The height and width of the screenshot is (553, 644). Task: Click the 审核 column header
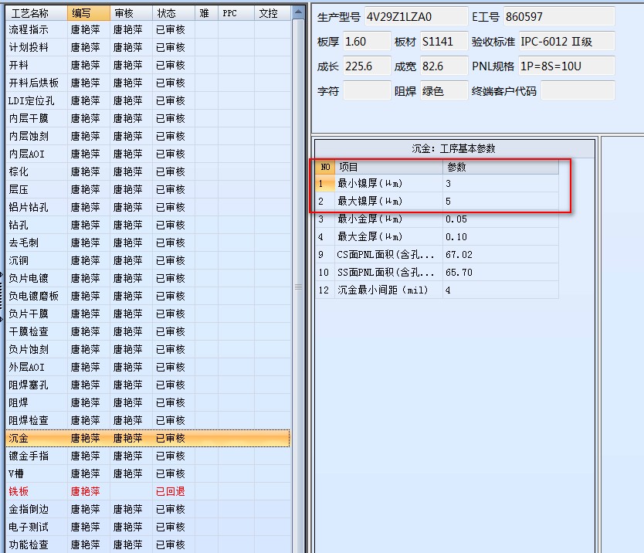coord(131,13)
